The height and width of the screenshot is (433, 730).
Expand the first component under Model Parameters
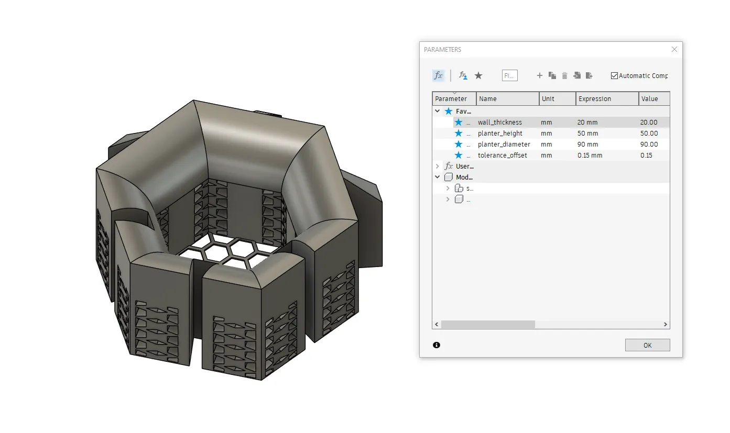coord(448,188)
